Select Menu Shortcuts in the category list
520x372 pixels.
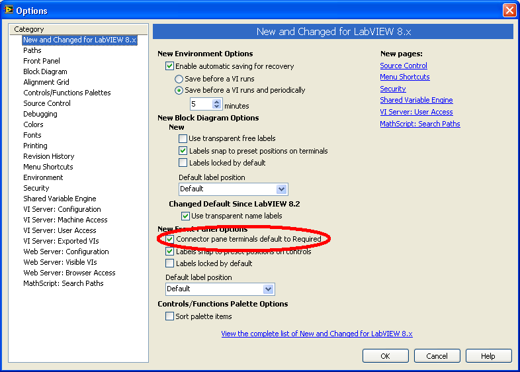(x=48, y=167)
